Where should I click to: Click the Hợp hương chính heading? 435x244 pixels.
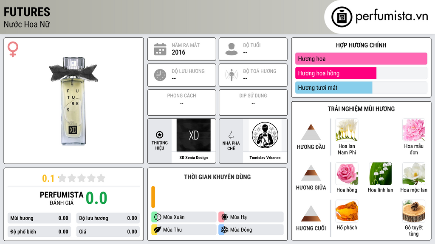[361, 45]
